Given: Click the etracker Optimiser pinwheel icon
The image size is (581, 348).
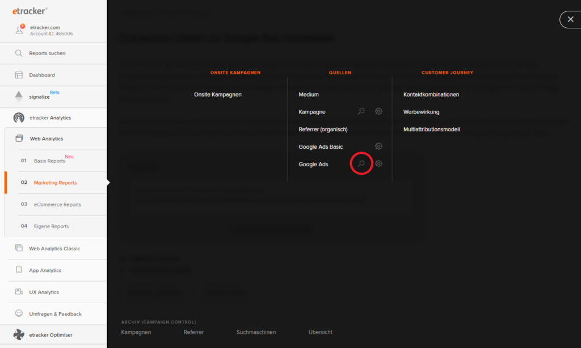Looking at the screenshot, I should (x=19, y=334).
